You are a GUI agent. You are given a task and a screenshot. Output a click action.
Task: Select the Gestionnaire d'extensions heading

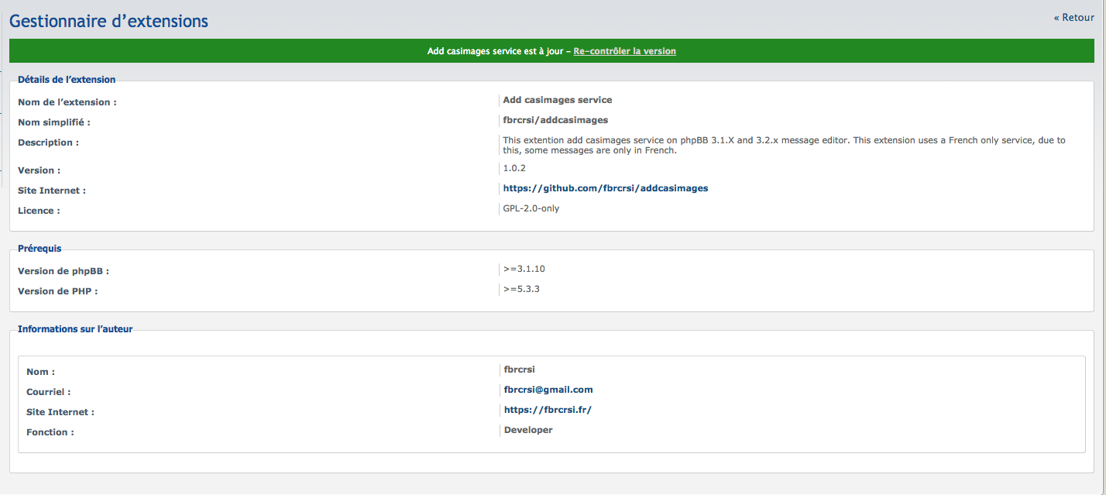[x=108, y=21]
